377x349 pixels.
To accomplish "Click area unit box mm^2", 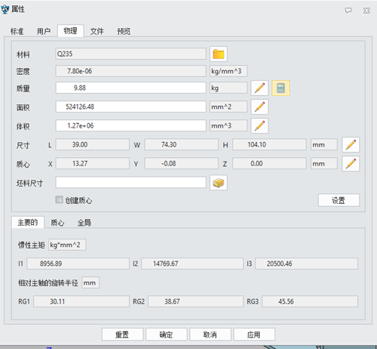I will [228, 107].
